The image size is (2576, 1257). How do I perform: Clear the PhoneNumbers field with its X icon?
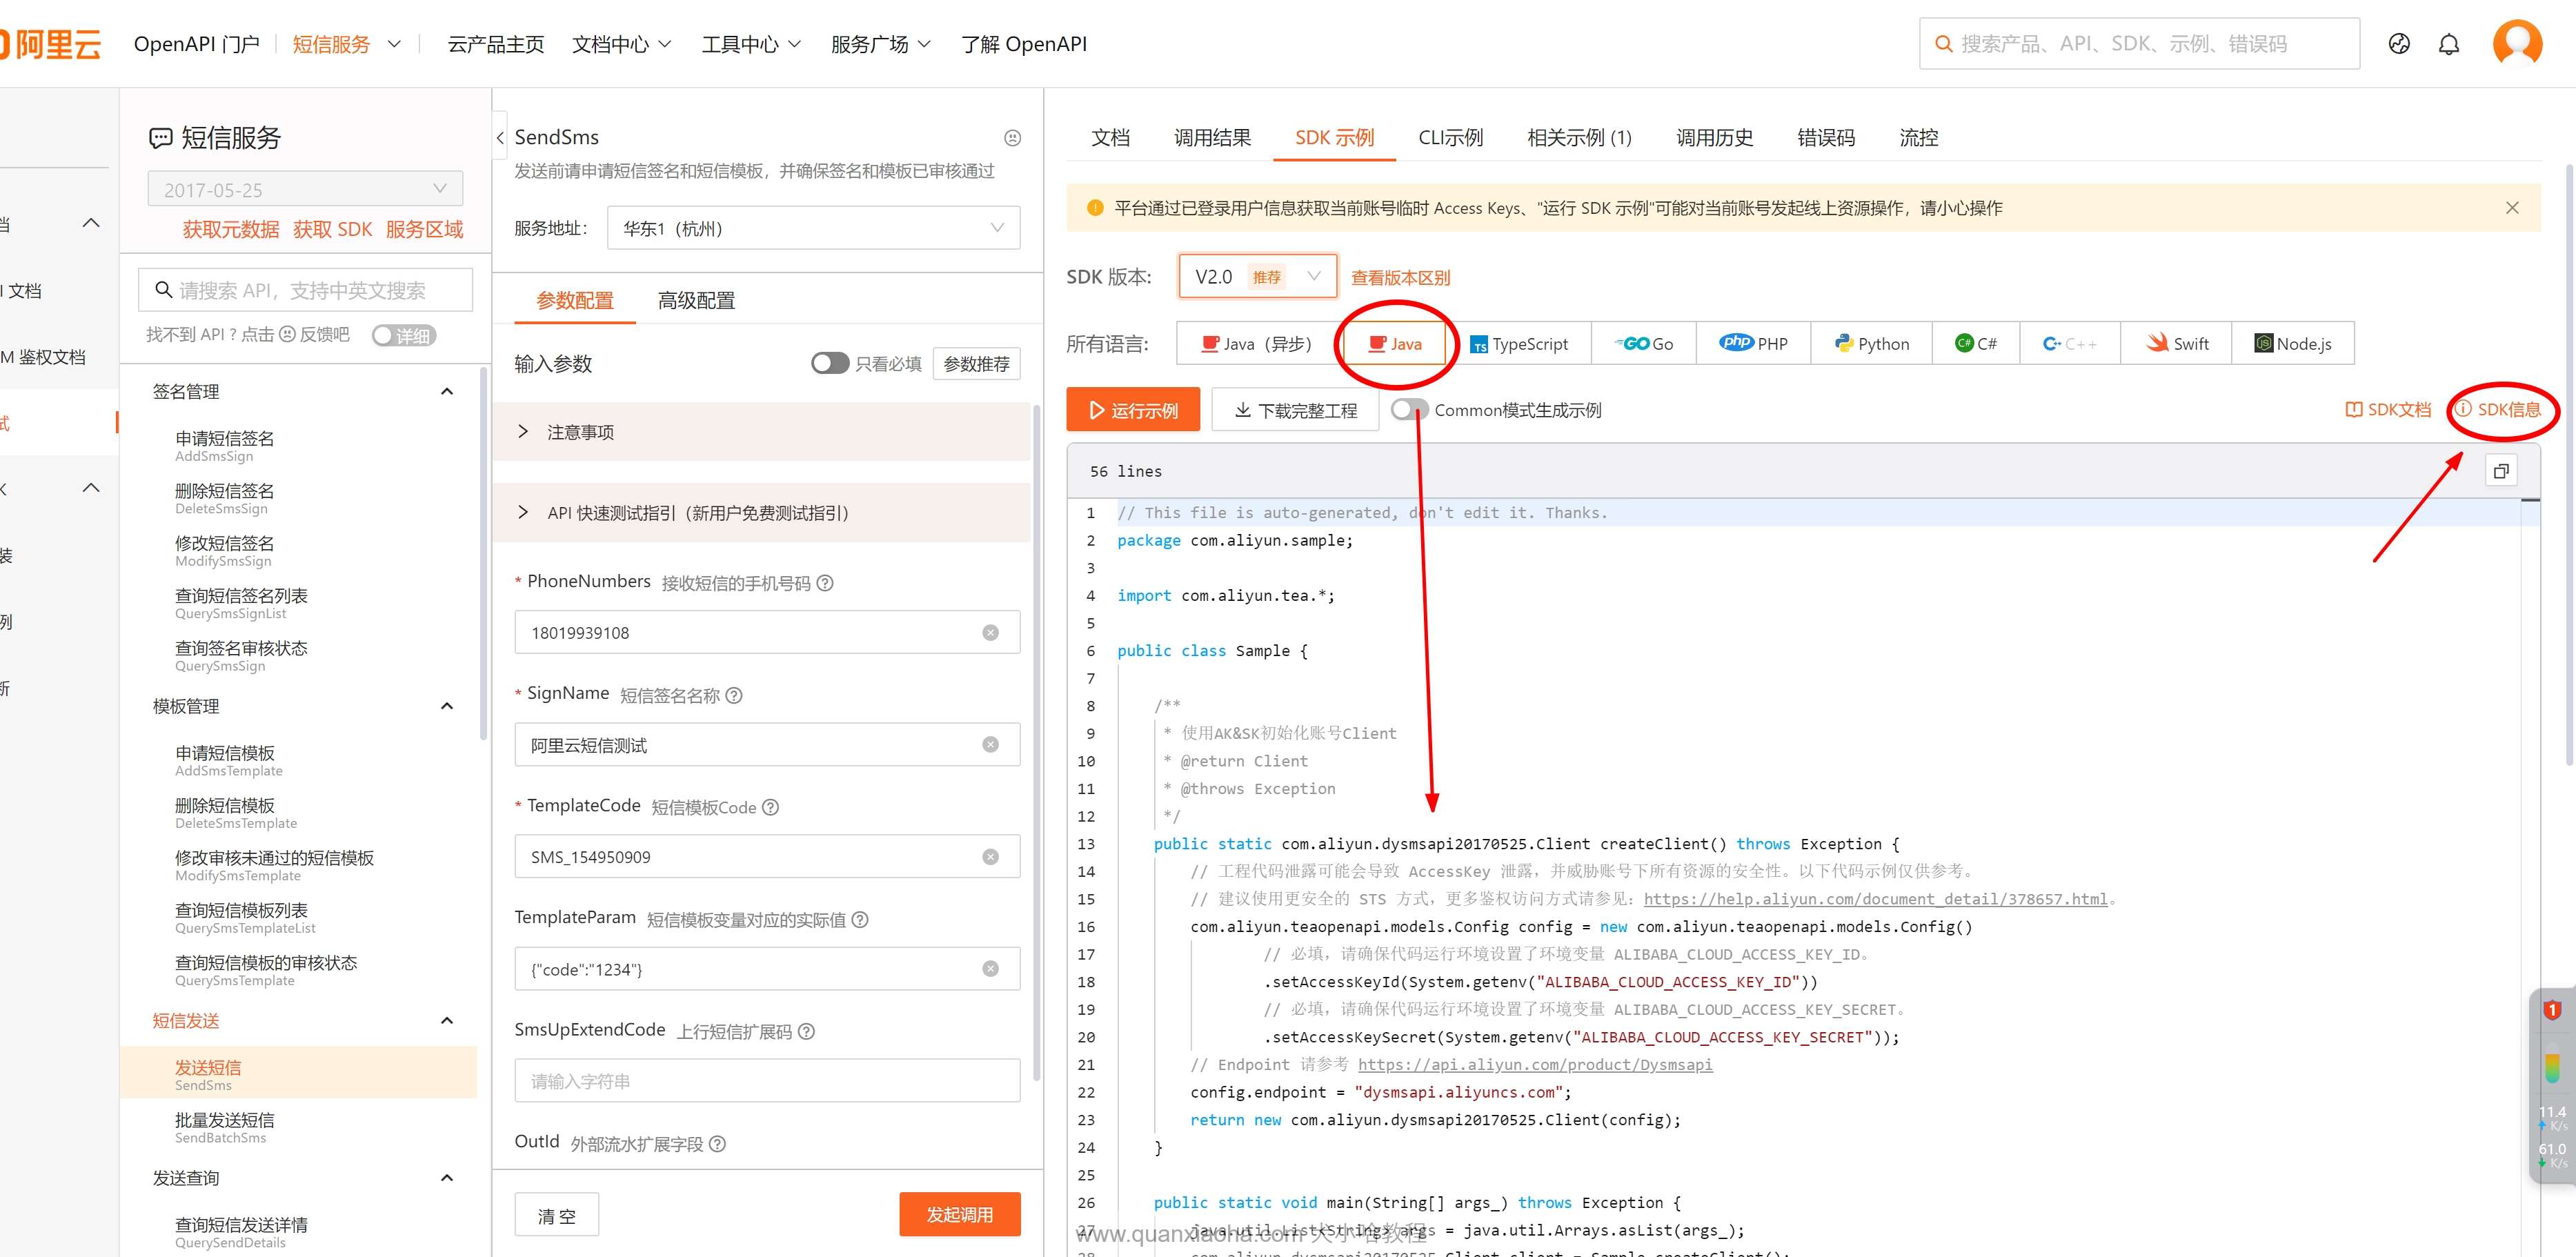990,633
